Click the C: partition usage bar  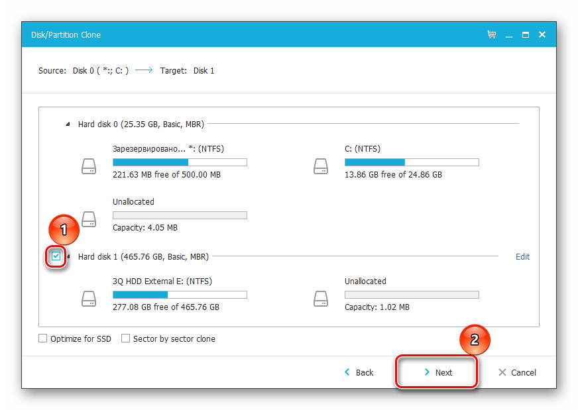(412, 162)
